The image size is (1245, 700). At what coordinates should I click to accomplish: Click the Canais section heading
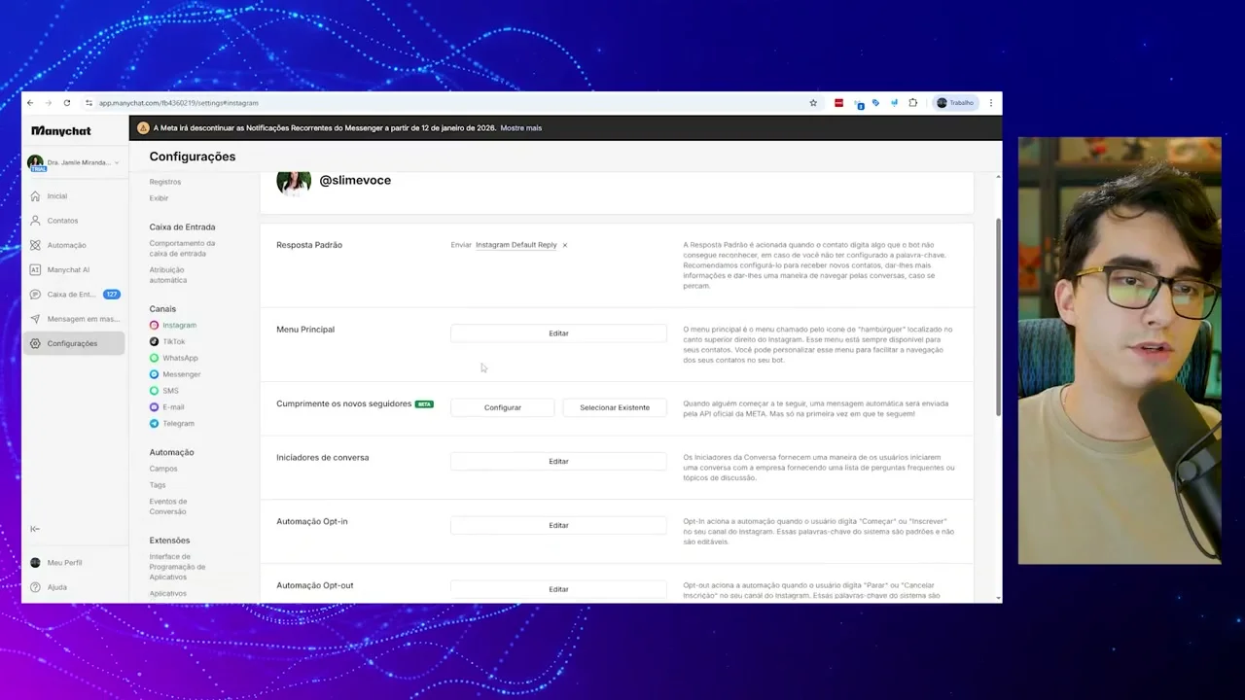tap(162, 309)
